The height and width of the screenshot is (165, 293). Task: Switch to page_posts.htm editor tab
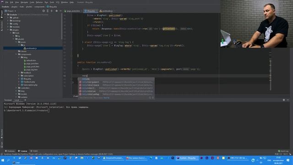coord(72,11)
